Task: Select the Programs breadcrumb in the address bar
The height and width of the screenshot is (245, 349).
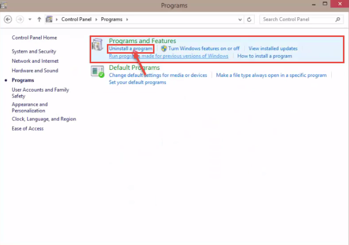Action: 111,19
